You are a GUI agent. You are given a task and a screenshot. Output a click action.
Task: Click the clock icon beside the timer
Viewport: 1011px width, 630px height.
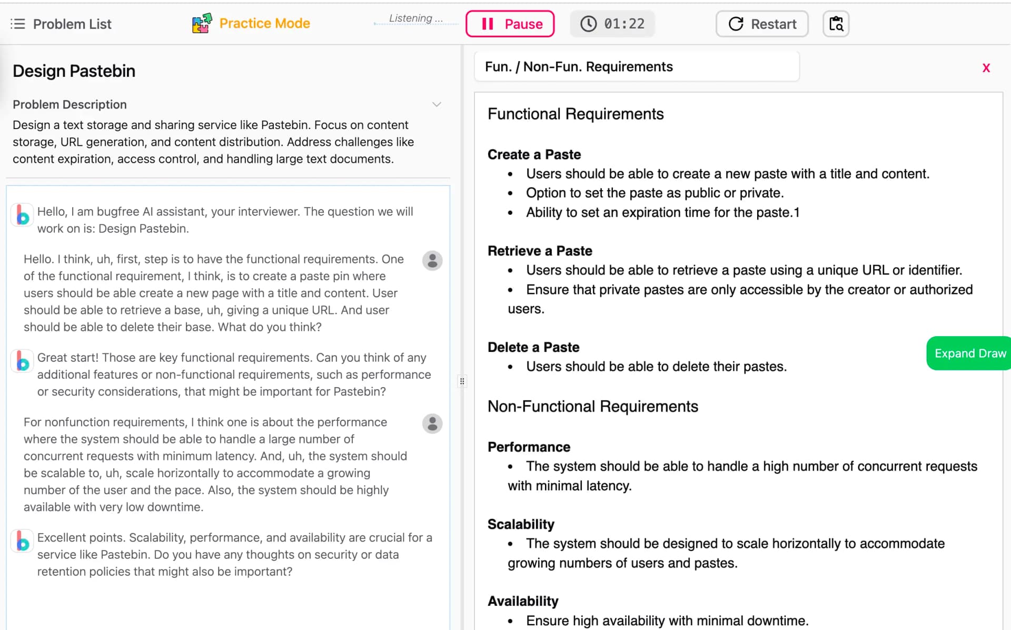pyautogui.click(x=588, y=23)
